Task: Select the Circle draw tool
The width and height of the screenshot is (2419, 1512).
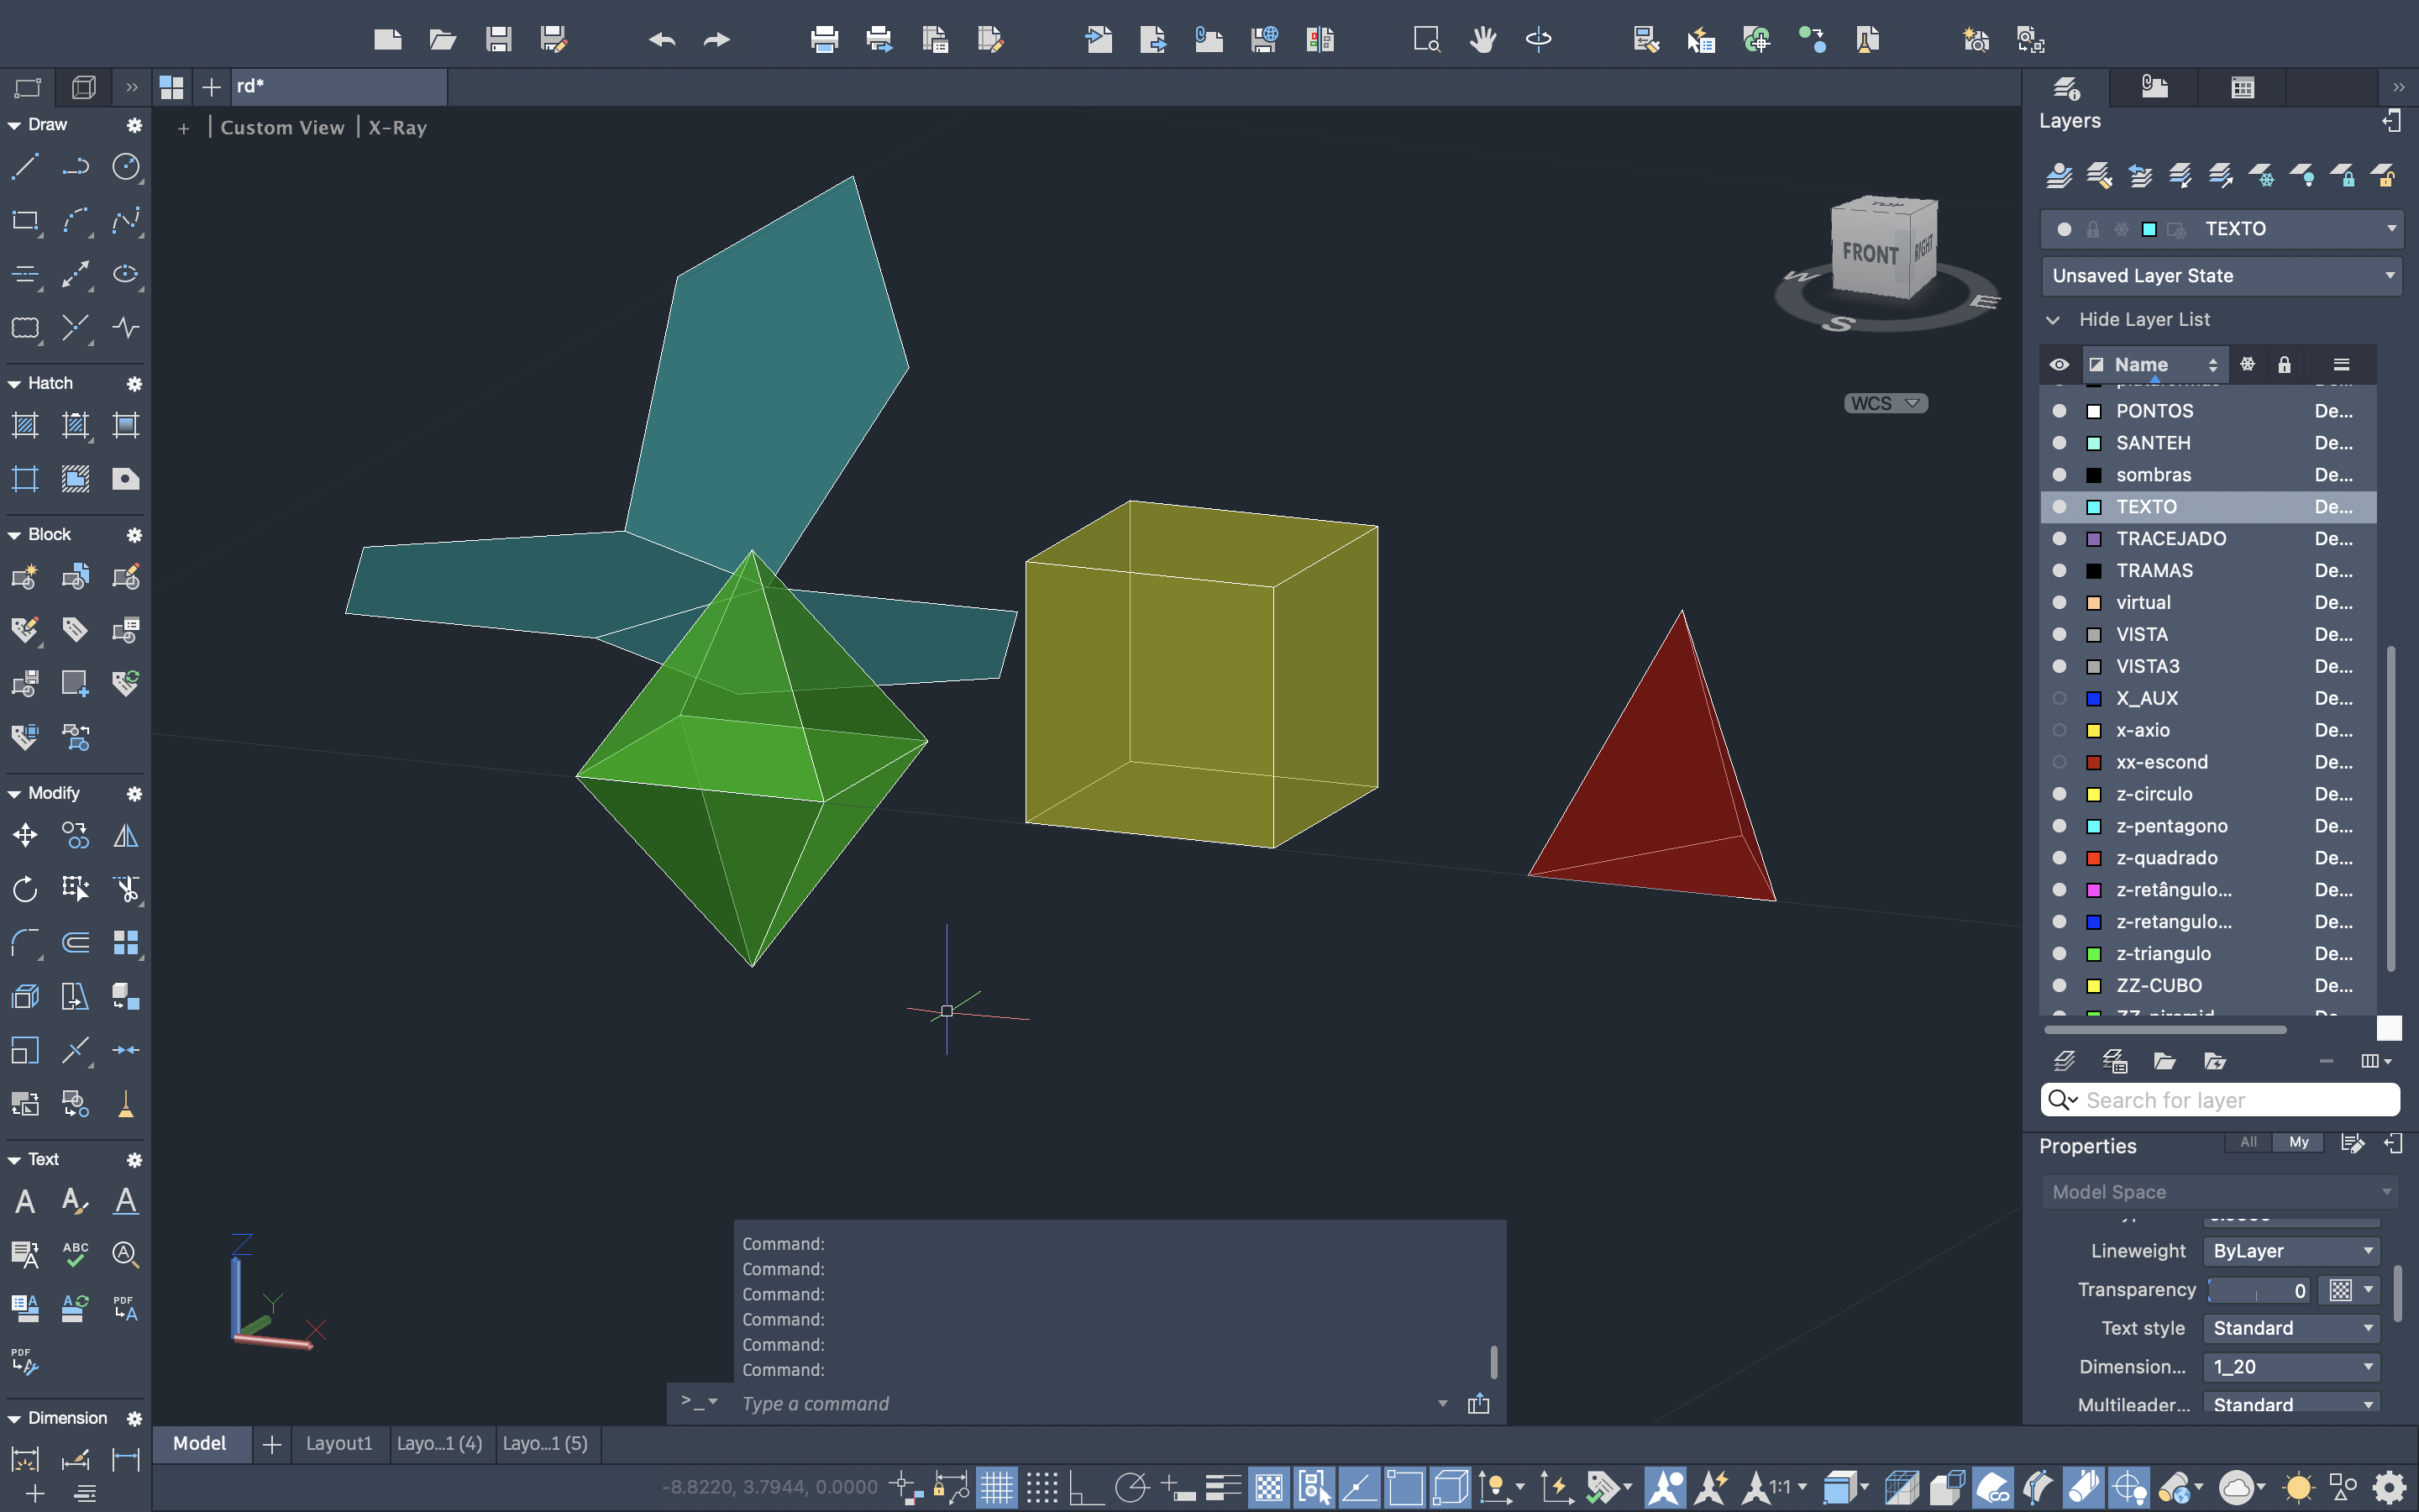Action: pos(125,166)
